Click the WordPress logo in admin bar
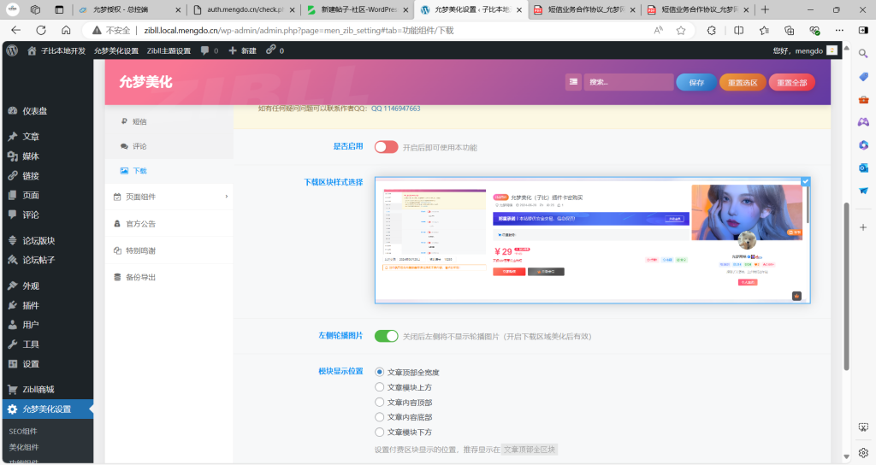The image size is (876, 465). point(11,50)
